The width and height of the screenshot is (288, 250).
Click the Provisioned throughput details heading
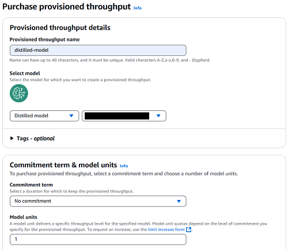coord(60,28)
